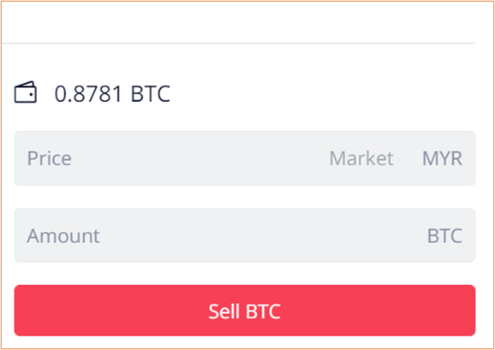Click the empty middle area of Price box
The image size is (495, 350).
point(199,158)
